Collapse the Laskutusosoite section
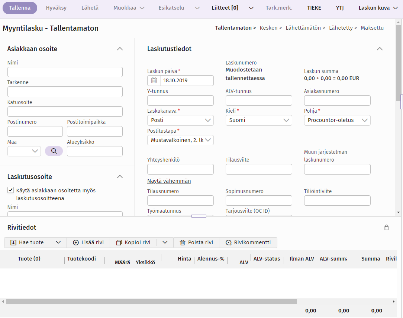 tap(120, 177)
